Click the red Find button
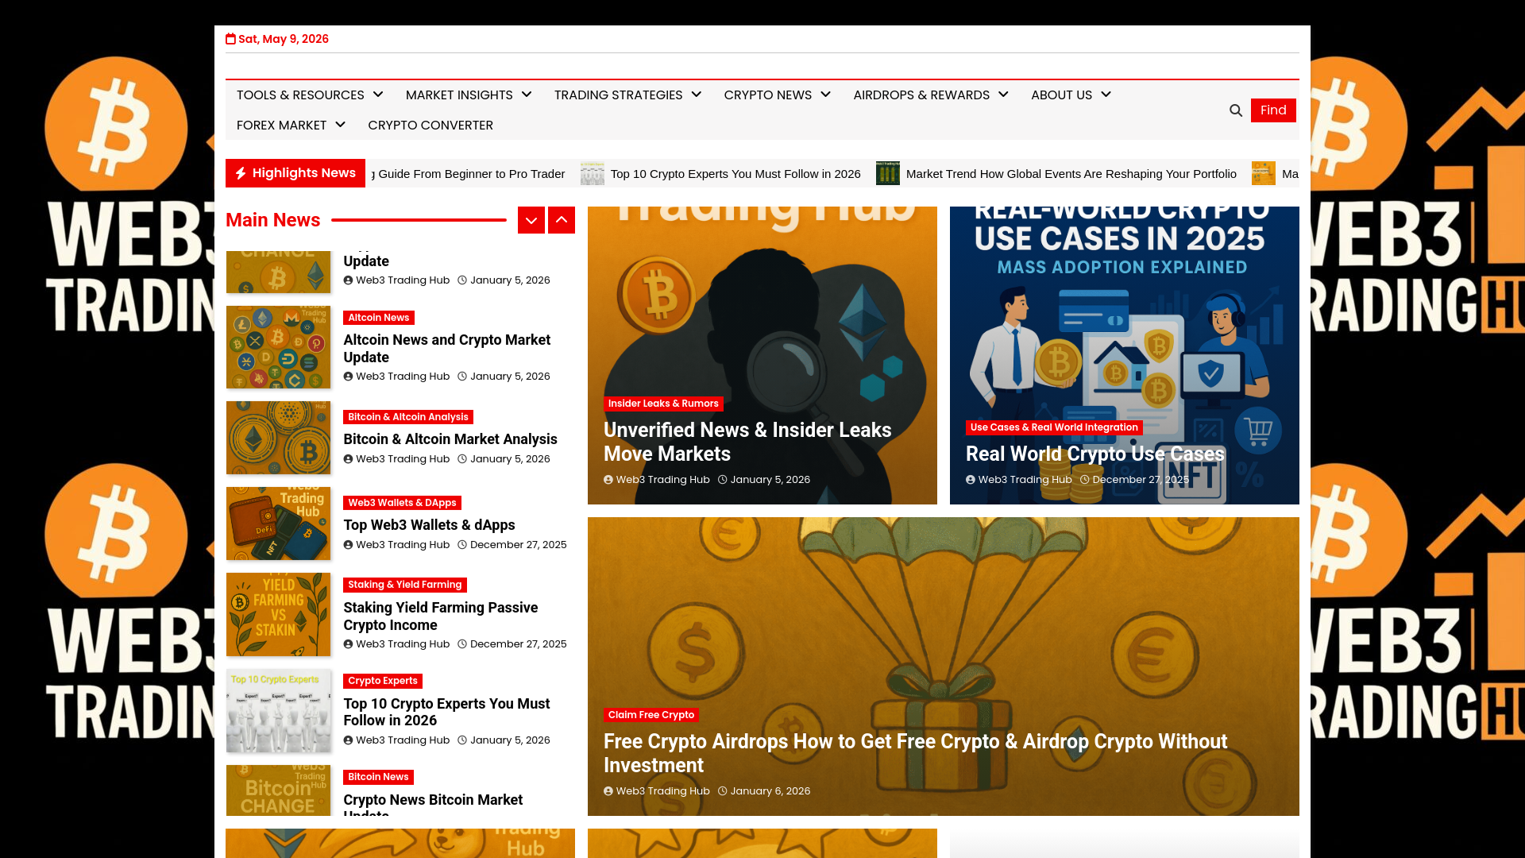This screenshot has height=858, width=1525. pos(1273,110)
